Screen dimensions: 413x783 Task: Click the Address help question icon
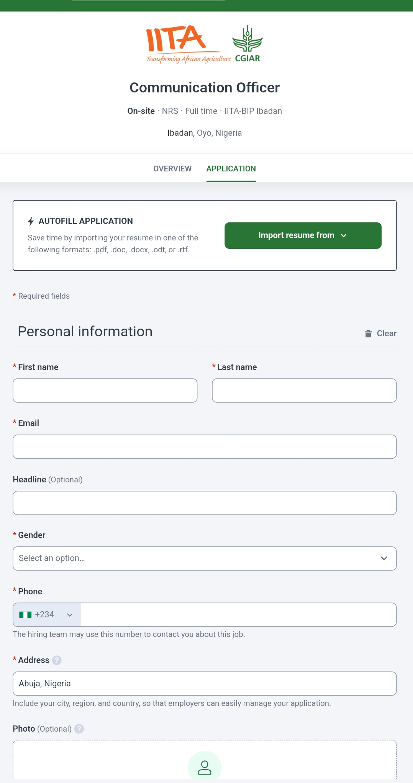tap(57, 660)
